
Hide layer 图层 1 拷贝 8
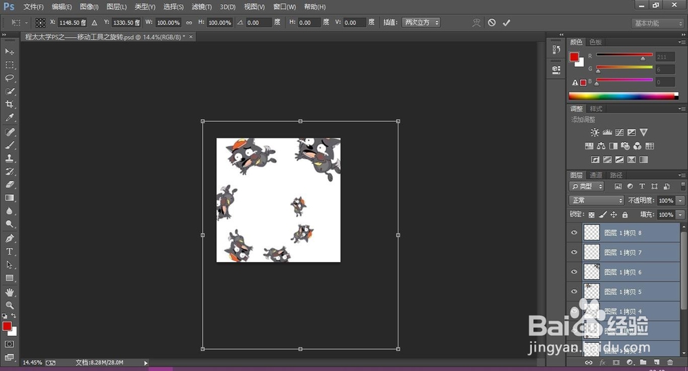(574, 233)
